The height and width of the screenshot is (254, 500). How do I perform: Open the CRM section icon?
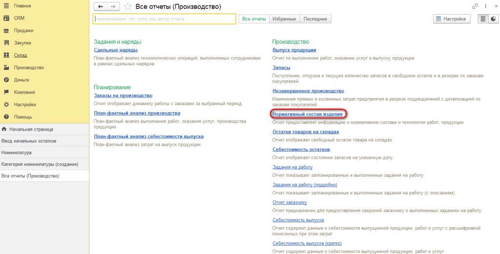[6, 18]
